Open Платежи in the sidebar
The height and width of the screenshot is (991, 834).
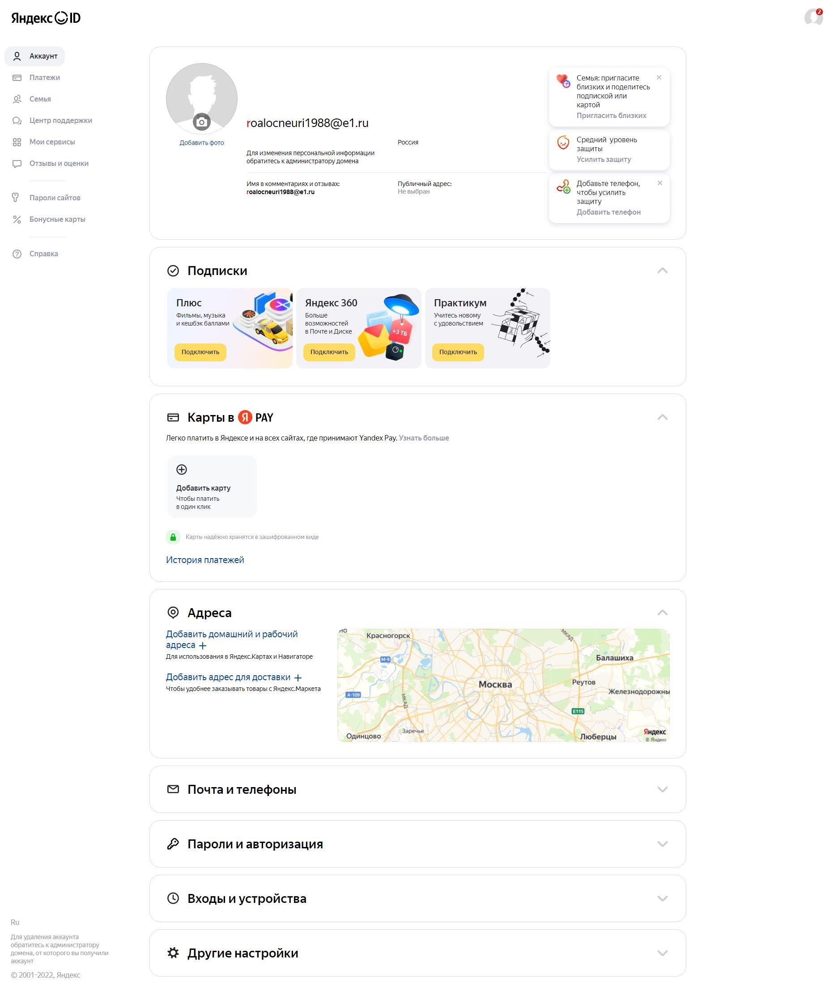pos(44,77)
